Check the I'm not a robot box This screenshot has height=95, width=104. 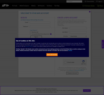(65, 62)
